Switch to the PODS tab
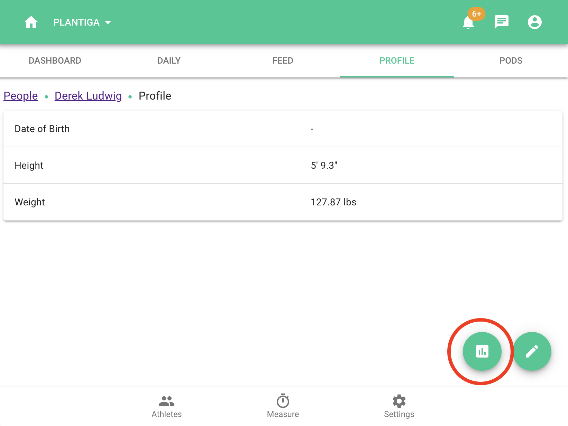Viewport: 568px width, 426px height. pos(511,61)
